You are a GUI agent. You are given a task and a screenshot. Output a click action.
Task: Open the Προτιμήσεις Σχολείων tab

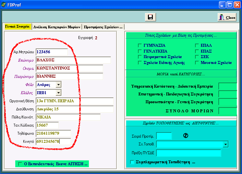click(103, 27)
